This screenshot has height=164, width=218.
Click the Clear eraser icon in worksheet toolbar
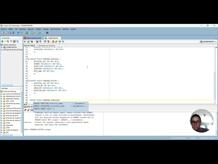[x=56, y=42]
